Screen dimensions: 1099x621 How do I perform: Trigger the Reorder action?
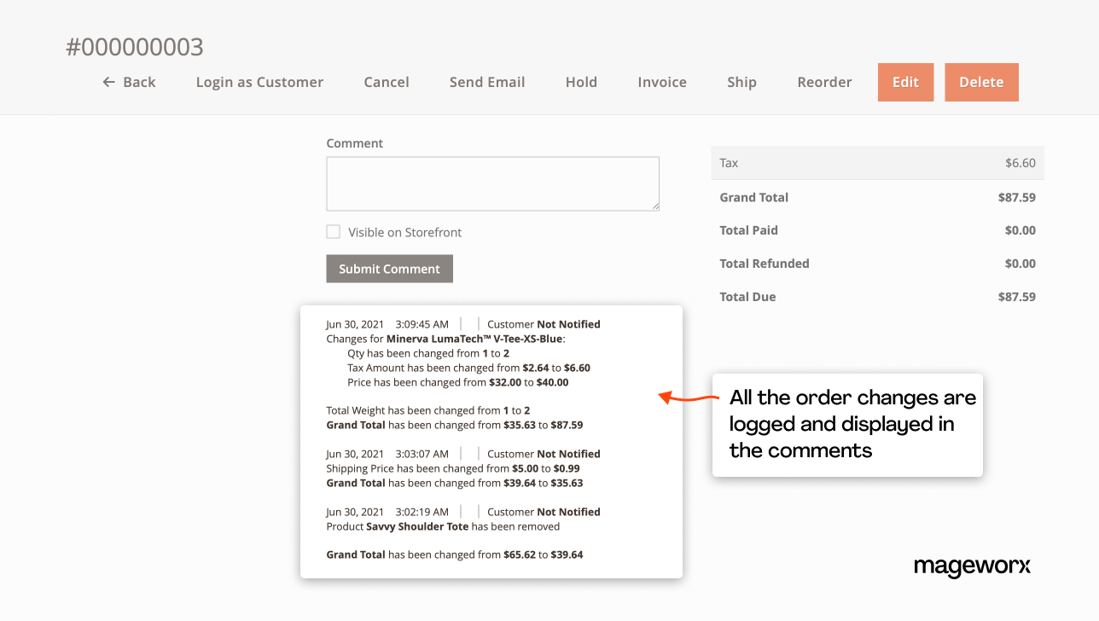tap(824, 82)
